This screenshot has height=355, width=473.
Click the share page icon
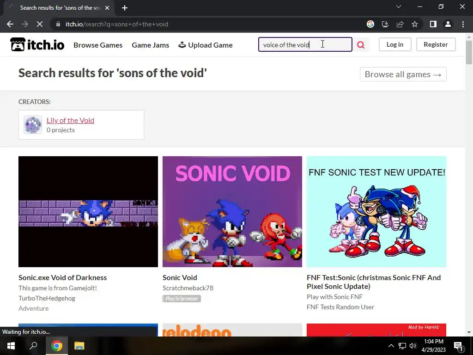pos(400,24)
